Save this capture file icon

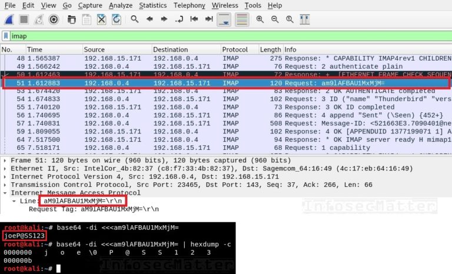[87, 19]
